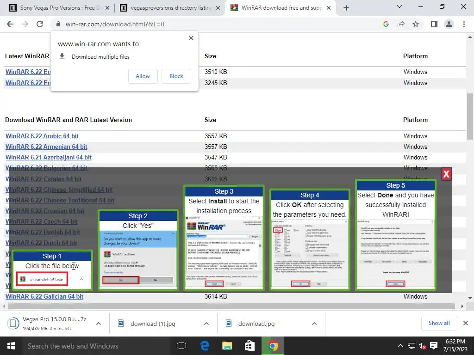Close the install steps overlay with red X

[x=446, y=174]
